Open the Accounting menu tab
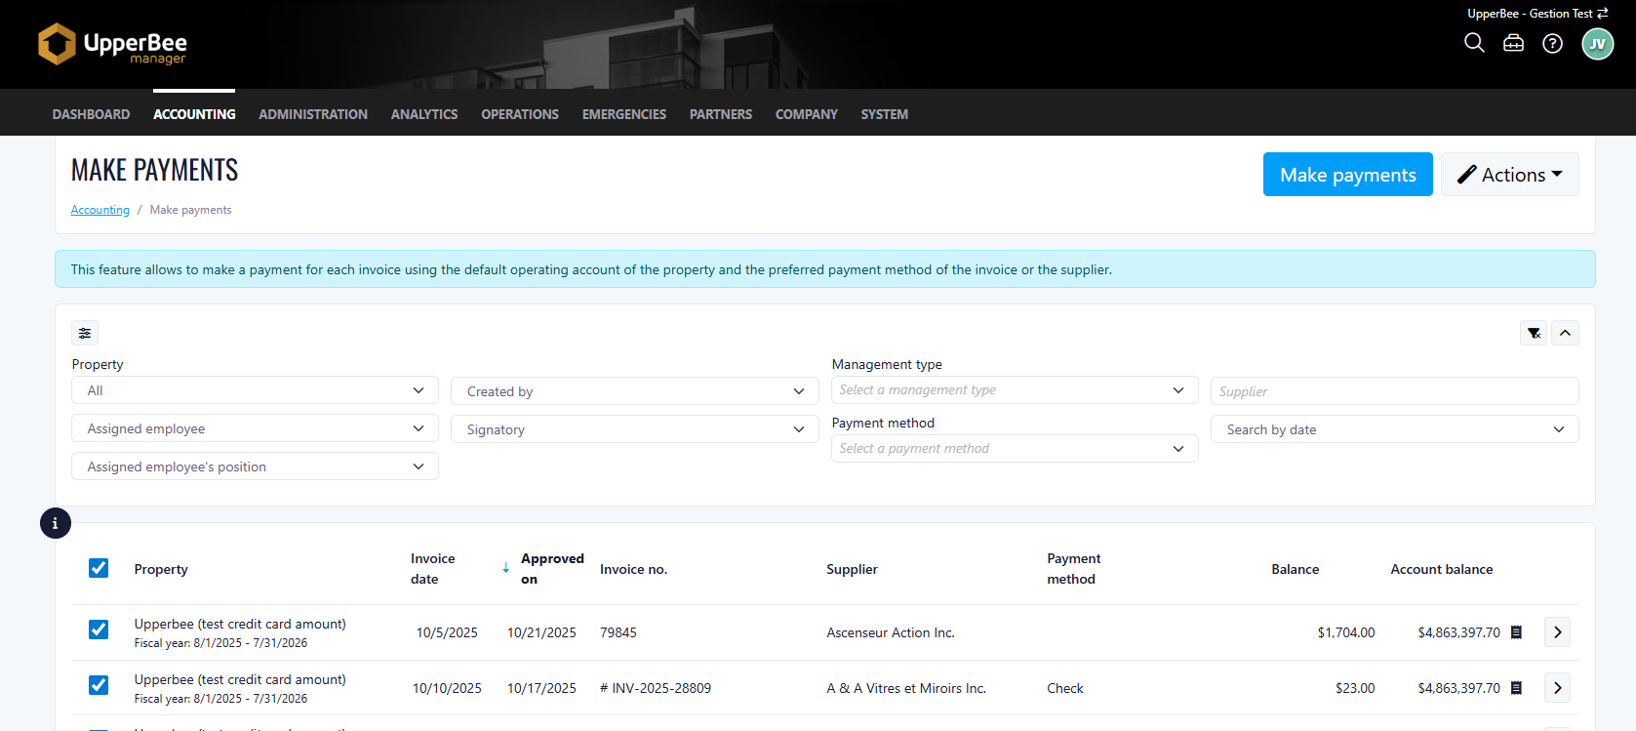Viewport: 1636px width, 731px height. click(194, 114)
